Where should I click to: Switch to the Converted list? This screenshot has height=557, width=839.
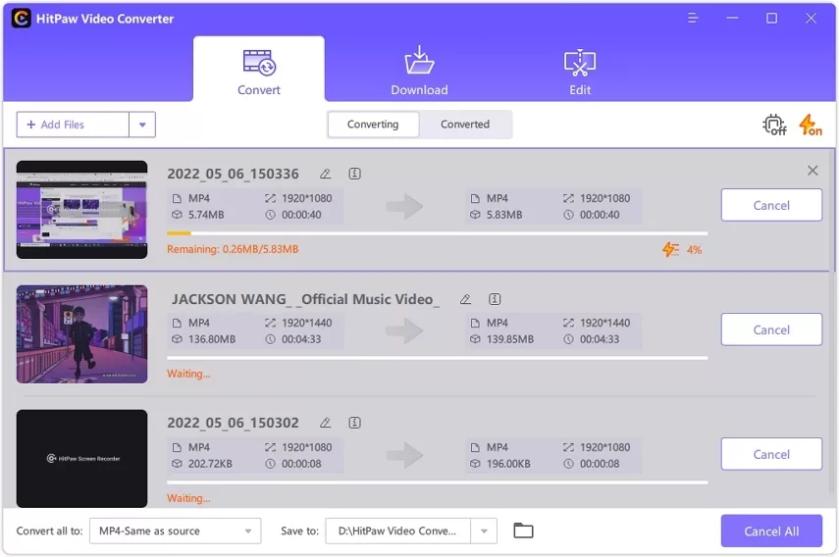coord(465,124)
